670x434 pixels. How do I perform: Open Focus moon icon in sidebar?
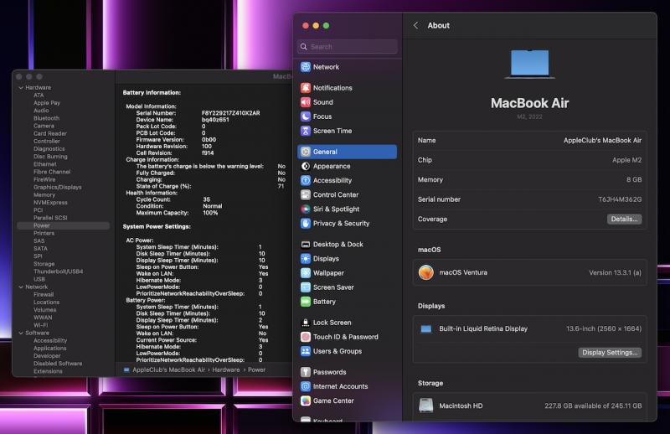pos(306,116)
